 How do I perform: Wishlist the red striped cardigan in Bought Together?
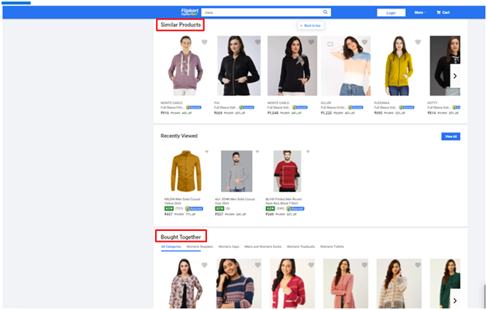tap(311, 265)
